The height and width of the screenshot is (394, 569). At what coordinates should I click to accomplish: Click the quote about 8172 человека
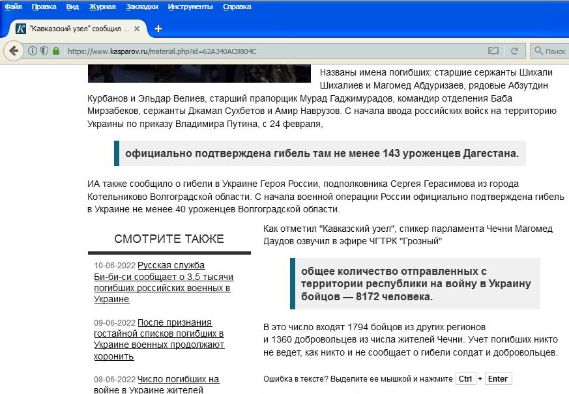pyautogui.click(x=416, y=284)
